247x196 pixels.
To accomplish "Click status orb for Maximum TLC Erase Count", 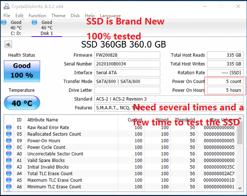I will pyautogui.click(x=9, y=180).
